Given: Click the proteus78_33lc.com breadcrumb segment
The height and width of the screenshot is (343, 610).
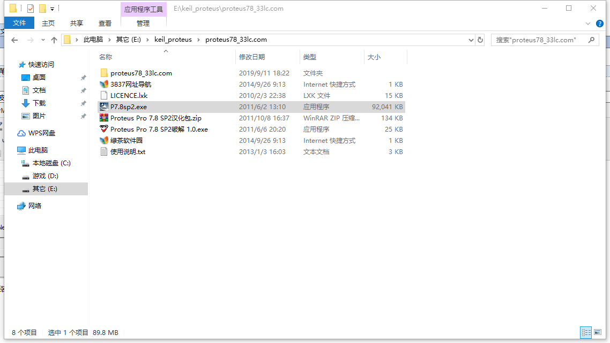Looking at the screenshot, I should tap(236, 40).
